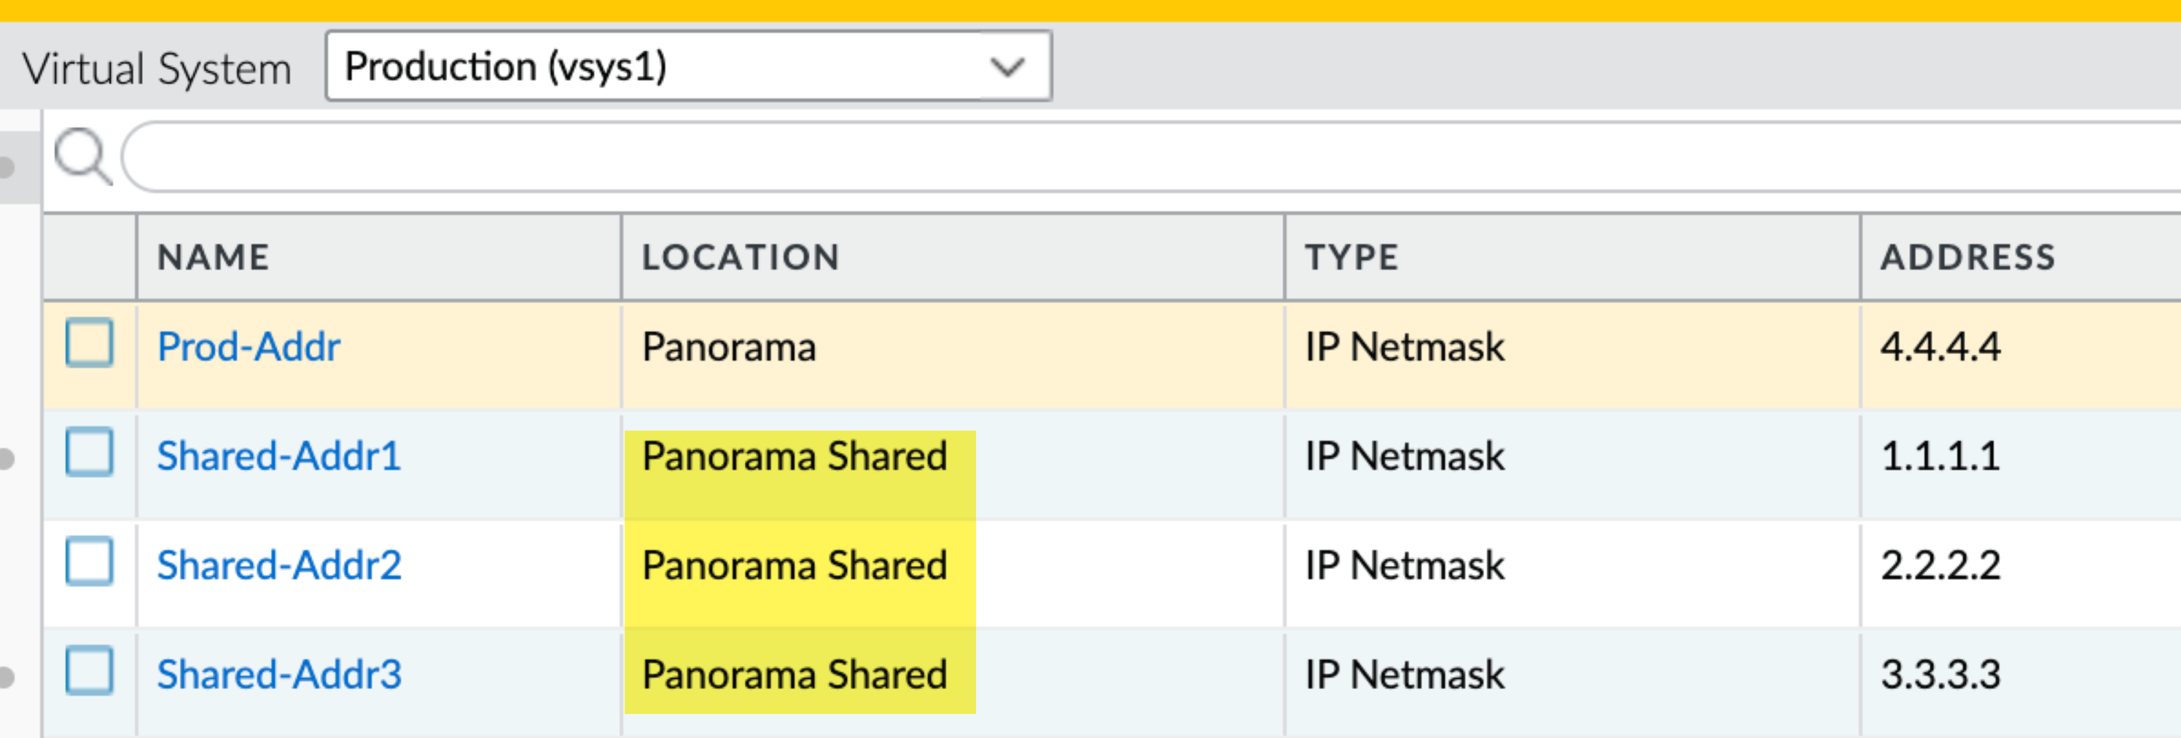
Task: Select the Shared-Addr2 checkbox
Action: coord(90,561)
